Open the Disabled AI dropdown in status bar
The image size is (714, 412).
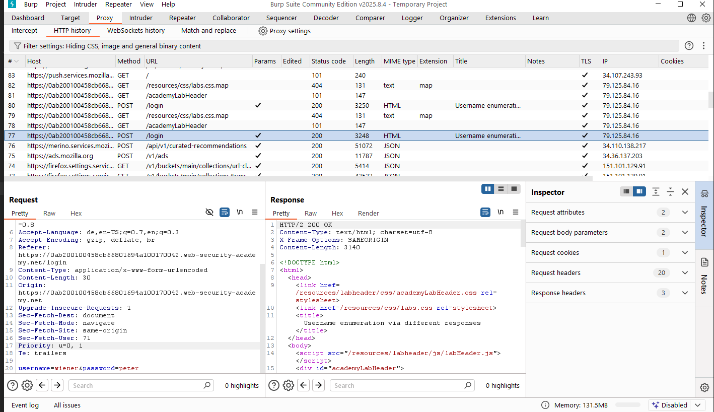coord(698,405)
